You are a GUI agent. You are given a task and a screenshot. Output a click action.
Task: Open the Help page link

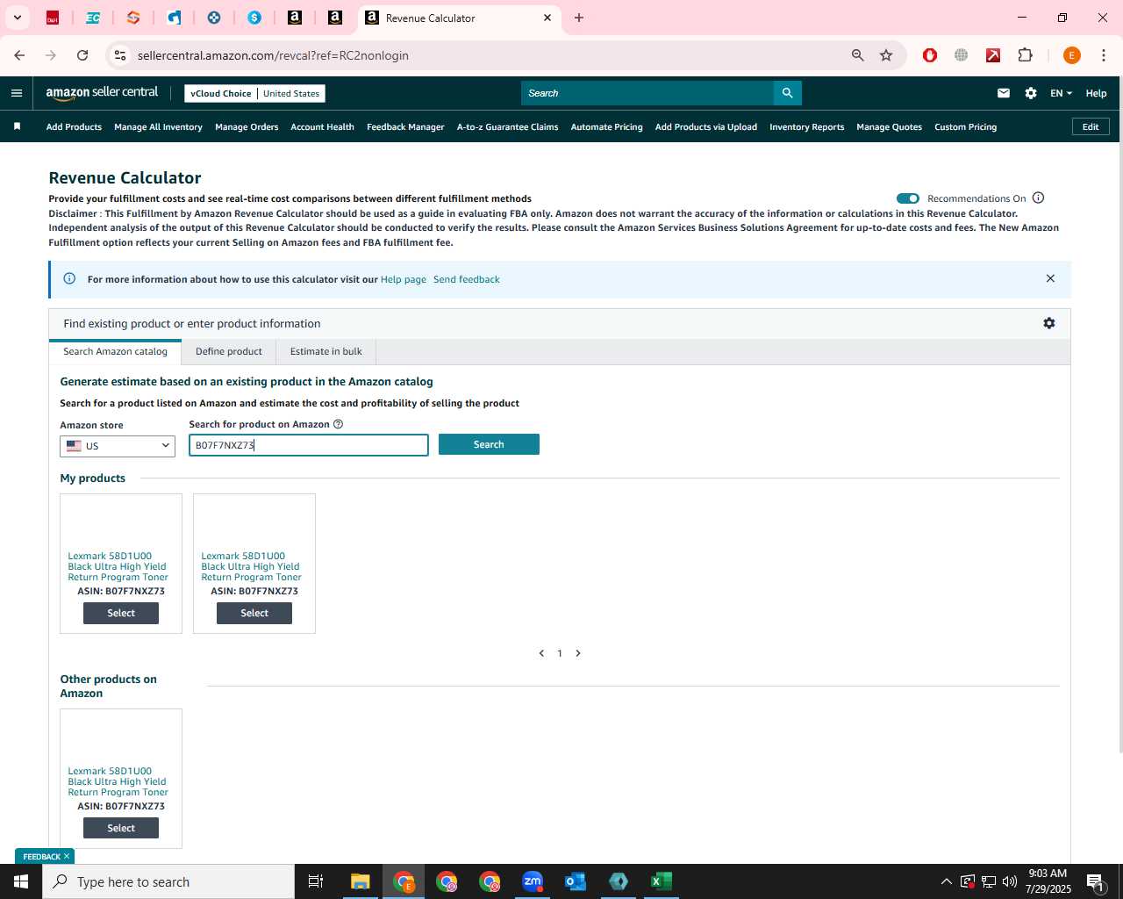coord(404,279)
